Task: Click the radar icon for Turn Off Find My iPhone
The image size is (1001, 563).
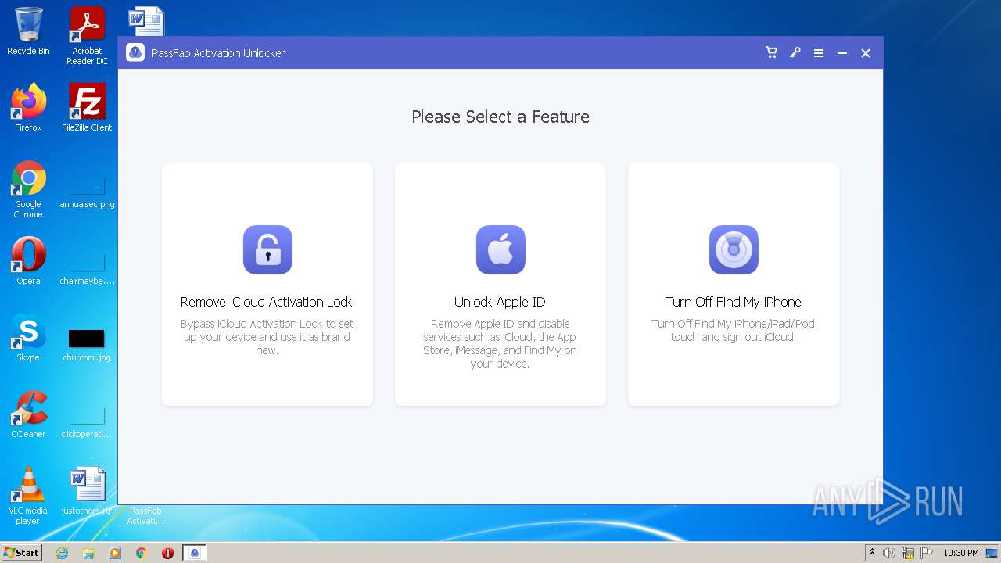Action: [734, 250]
